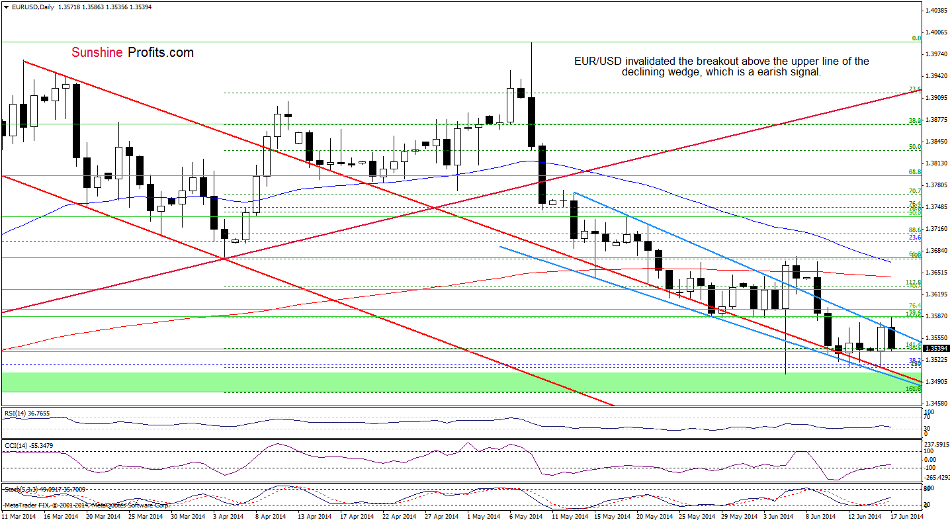Image resolution: width=950 pixels, height=522 pixels.
Task: Click the EURUSD,Daily chart title
Action: pos(32,7)
